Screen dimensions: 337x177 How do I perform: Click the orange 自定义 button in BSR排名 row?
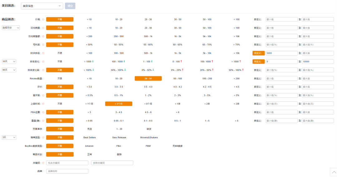(x=258, y=53)
